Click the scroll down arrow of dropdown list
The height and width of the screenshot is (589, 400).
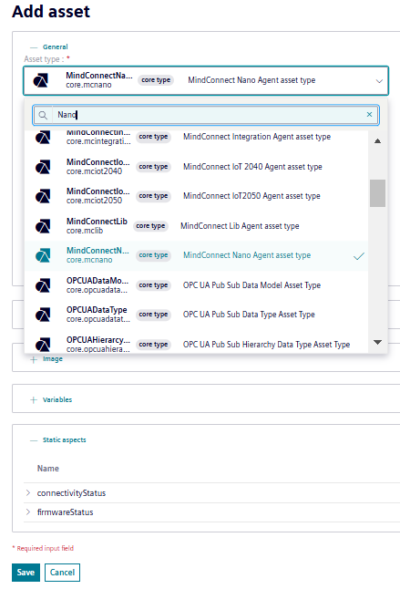(x=377, y=342)
